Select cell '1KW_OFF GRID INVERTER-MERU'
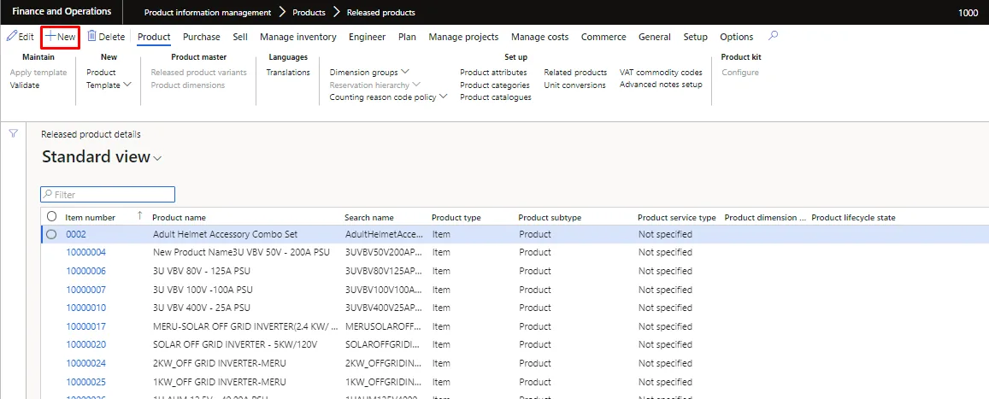This screenshot has height=399, width=989. coord(220,382)
